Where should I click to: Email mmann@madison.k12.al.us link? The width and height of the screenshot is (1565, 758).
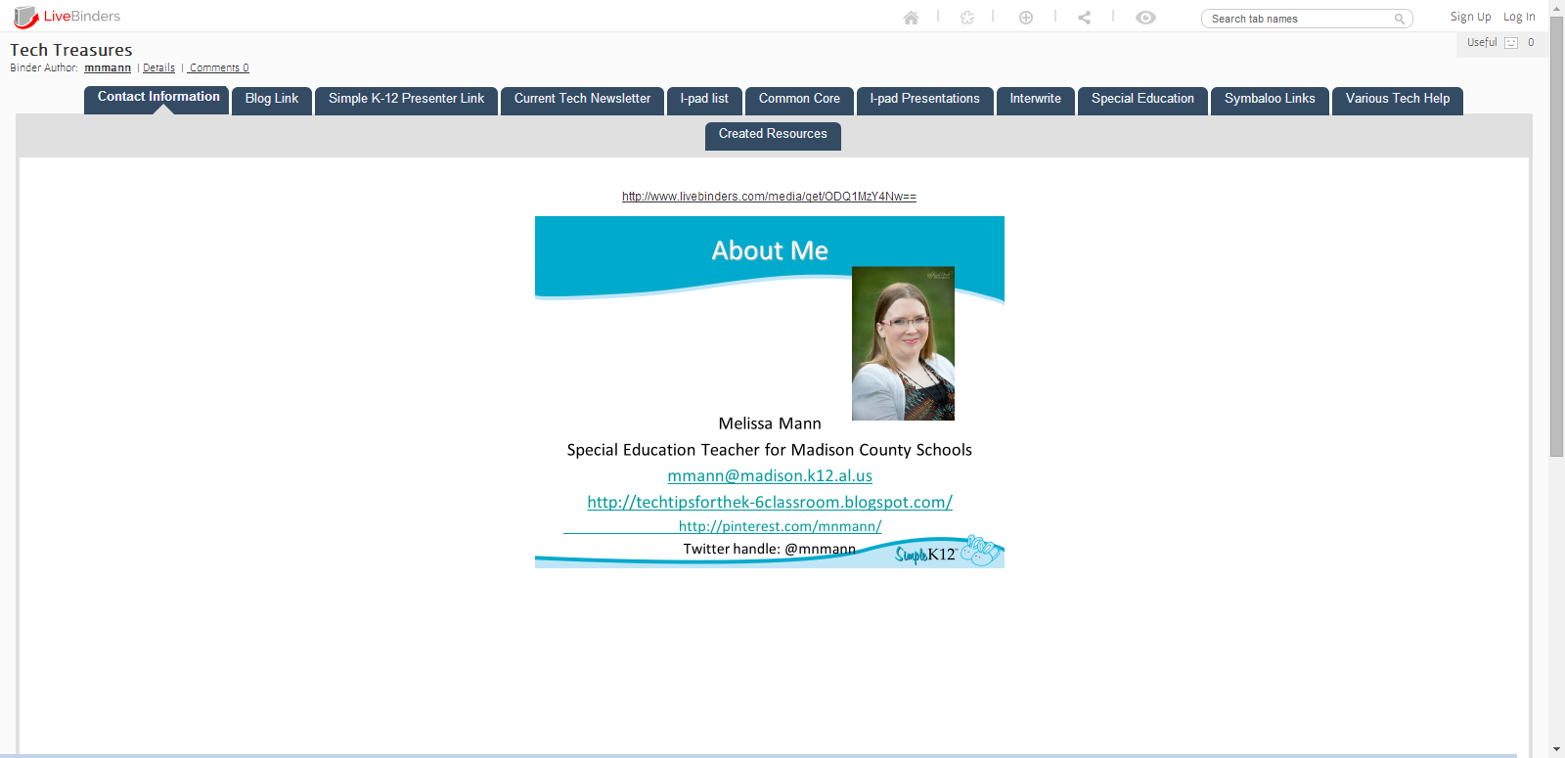pos(770,476)
